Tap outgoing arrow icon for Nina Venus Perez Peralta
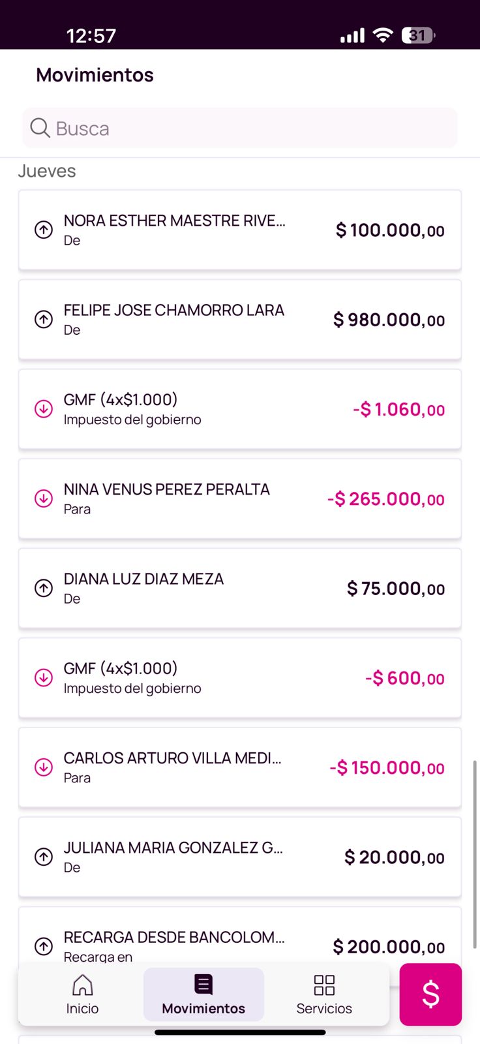Screen dimensions: 480x1044 point(44,499)
